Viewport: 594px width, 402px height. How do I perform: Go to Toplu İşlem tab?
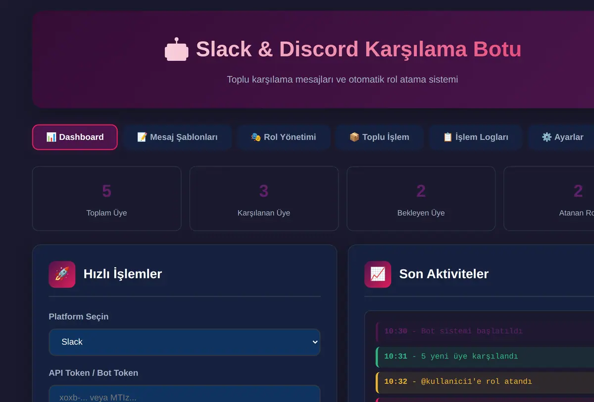(x=379, y=137)
